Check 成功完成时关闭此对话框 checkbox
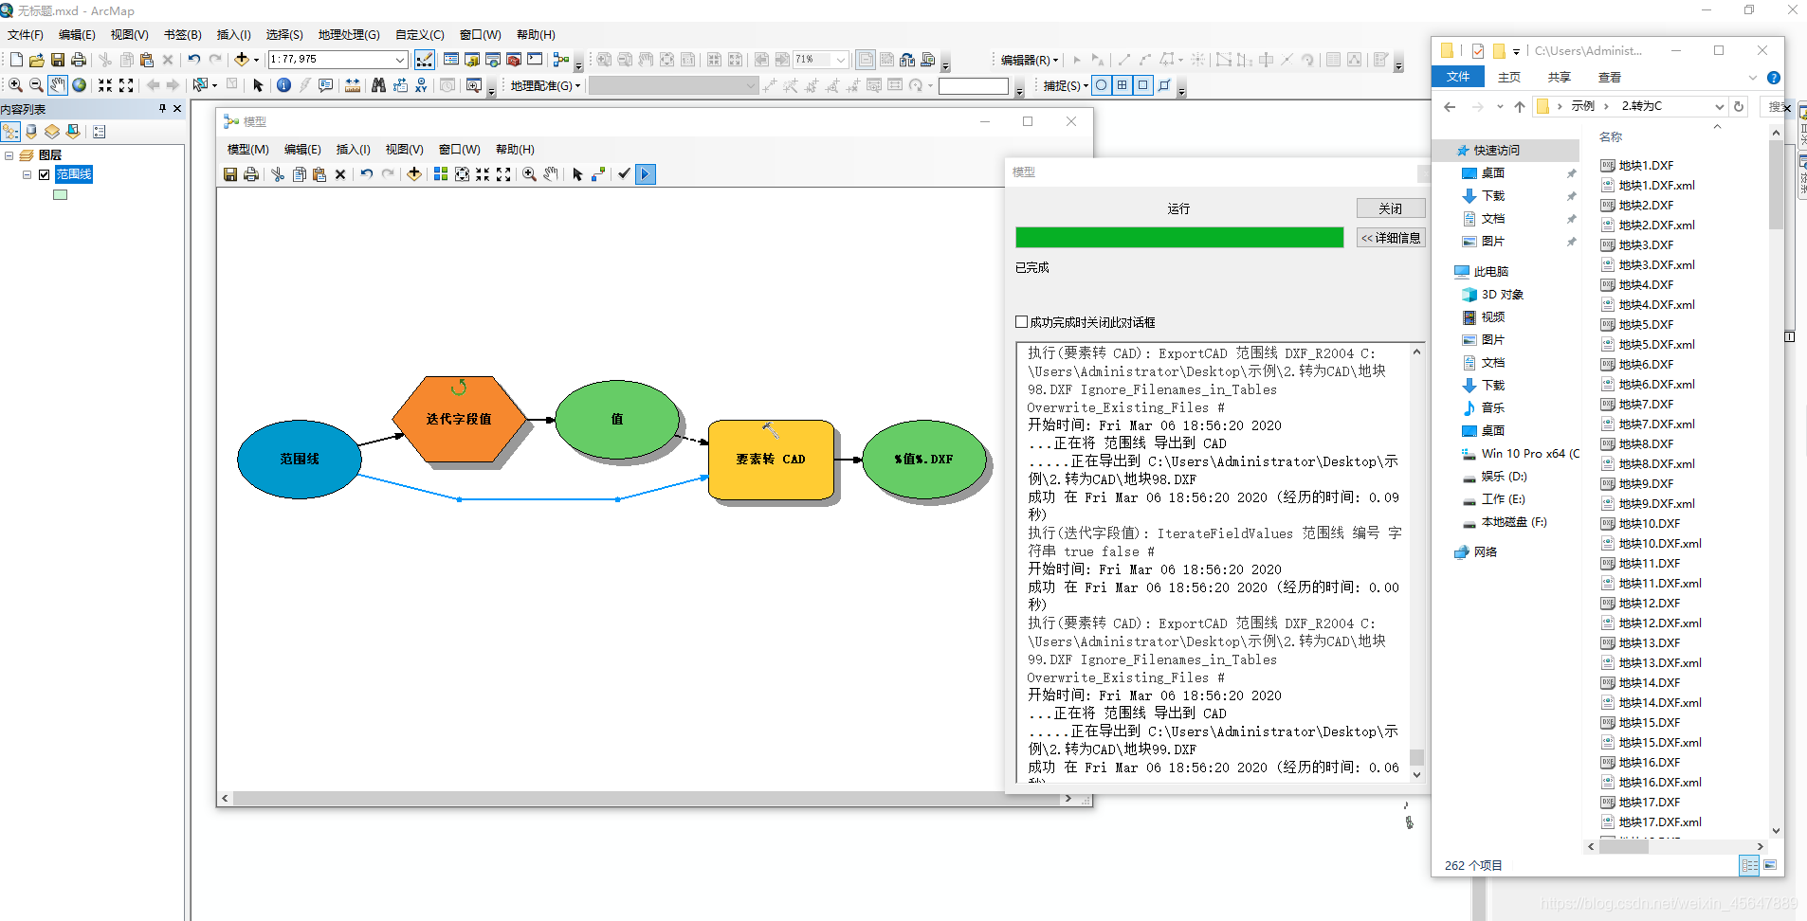The image size is (1807, 921). tap(1022, 322)
